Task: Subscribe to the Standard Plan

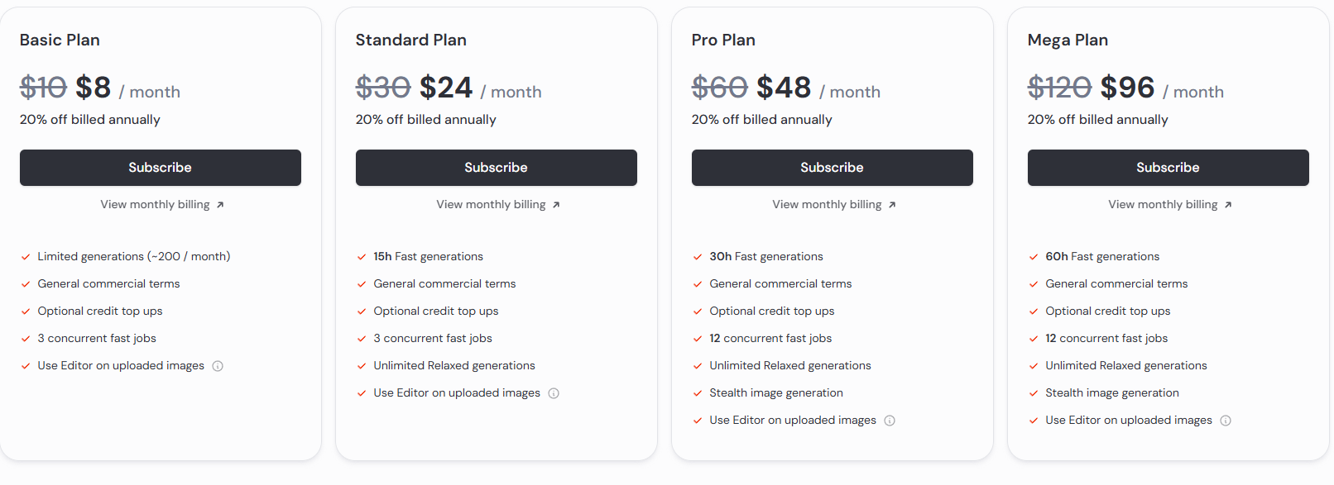Action: [x=497, y=168]
